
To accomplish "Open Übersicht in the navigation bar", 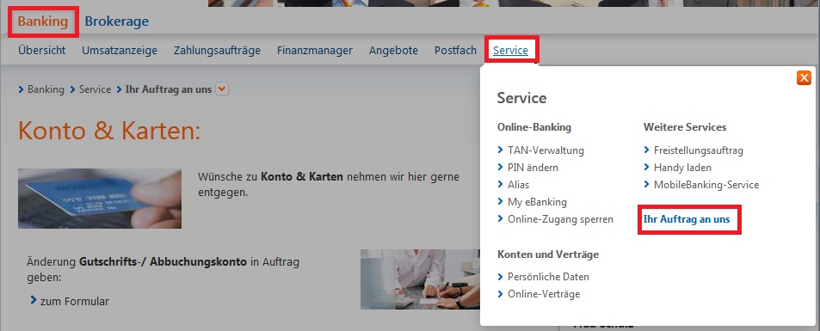I will 42,51.
